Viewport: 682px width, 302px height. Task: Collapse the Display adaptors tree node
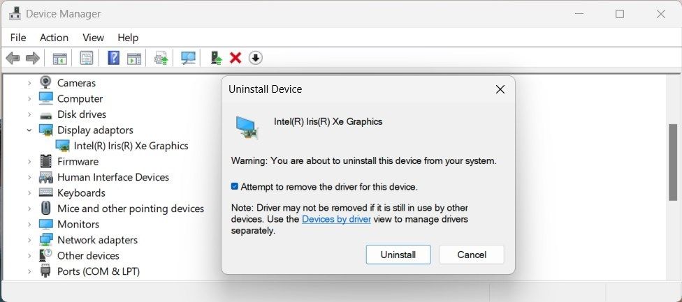[x=29, y=130]
